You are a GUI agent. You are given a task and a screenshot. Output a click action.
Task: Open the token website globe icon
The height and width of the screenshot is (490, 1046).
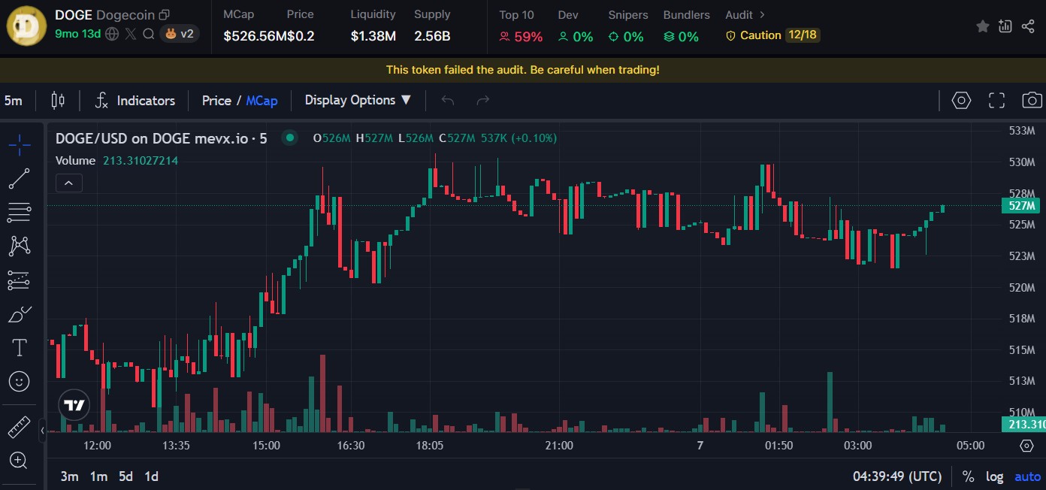(x=112, y=34)
